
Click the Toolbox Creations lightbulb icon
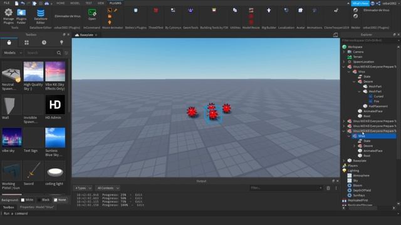(x=61, y=42)
